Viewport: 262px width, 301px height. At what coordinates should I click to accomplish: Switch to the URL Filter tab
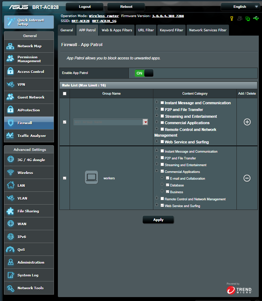(146, 30)
